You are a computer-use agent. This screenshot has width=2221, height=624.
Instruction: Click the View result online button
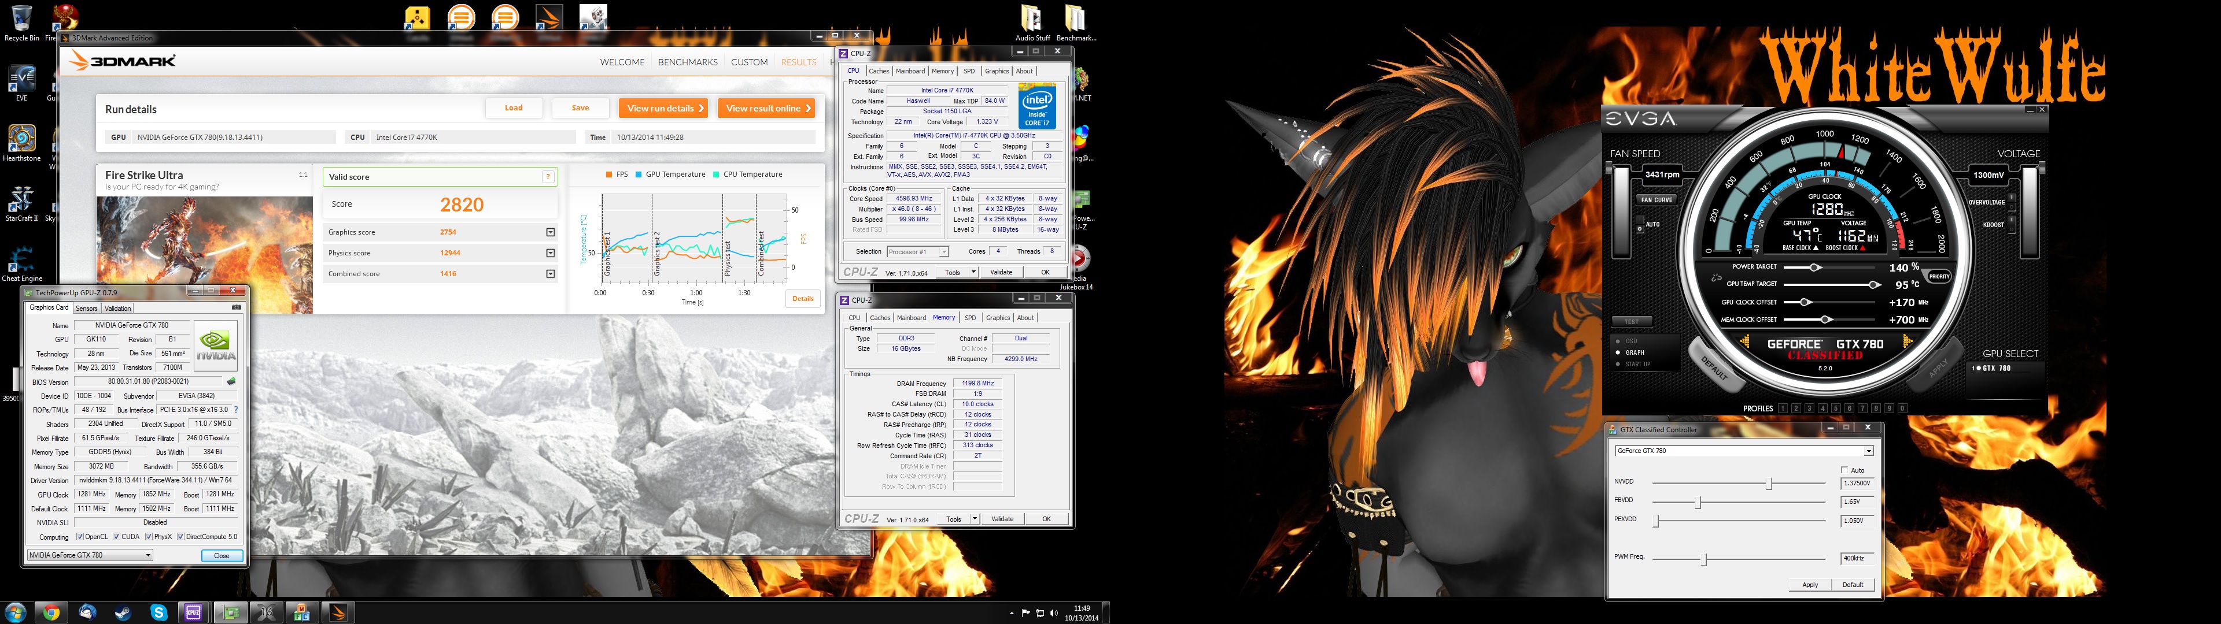point(766,109)
